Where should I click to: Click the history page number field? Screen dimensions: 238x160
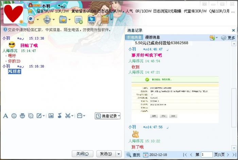(207, 155)
